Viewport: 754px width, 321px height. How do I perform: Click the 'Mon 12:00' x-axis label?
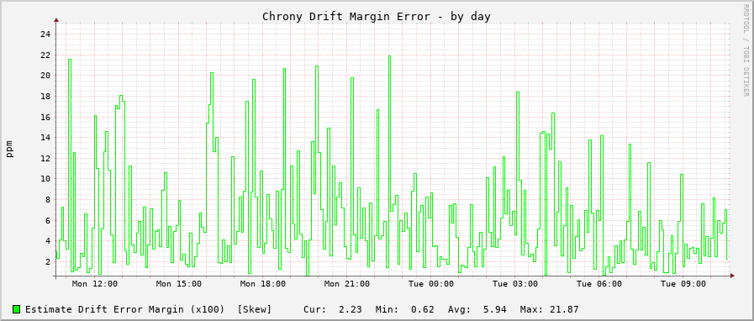[x=95, y=284]
